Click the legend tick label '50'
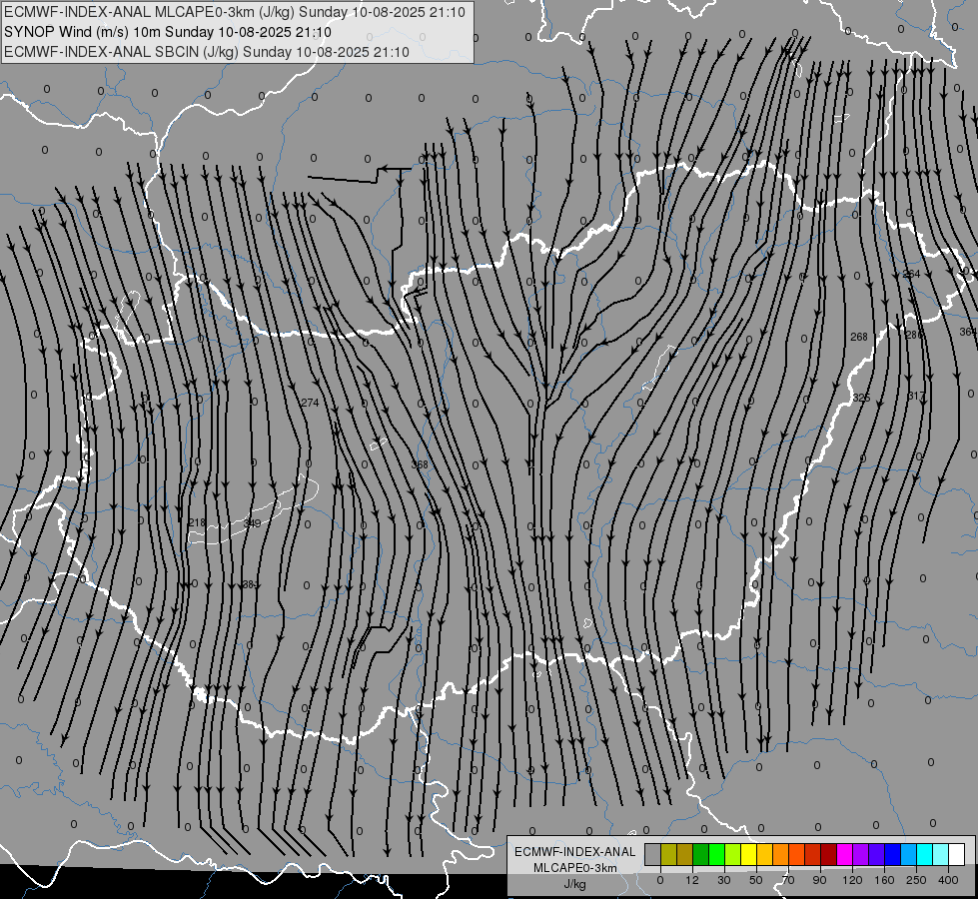The width and height of the screenshot is (978, 899). tap(756, 880)
